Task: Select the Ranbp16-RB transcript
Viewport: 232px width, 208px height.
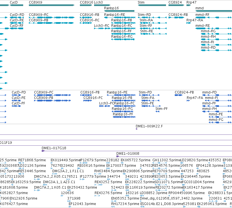Action: click(123, 23)
